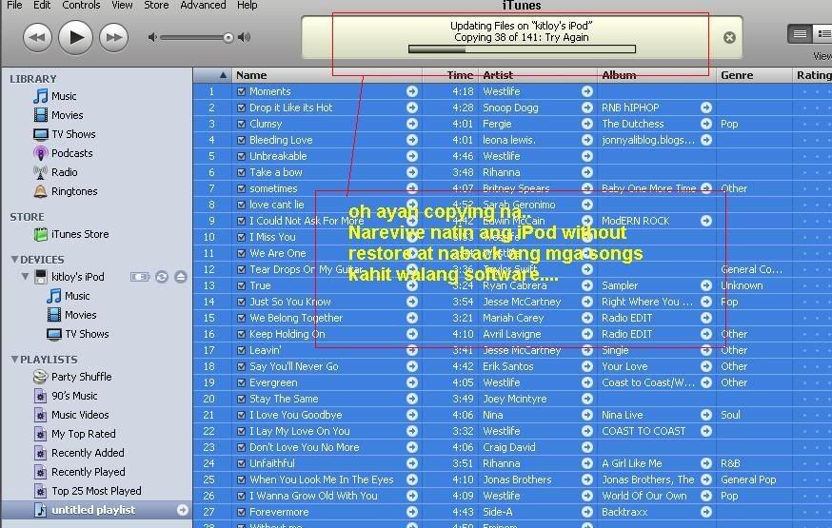Skip to the previous track
Screen dimensions: 832x528
(x=37, y=37)
